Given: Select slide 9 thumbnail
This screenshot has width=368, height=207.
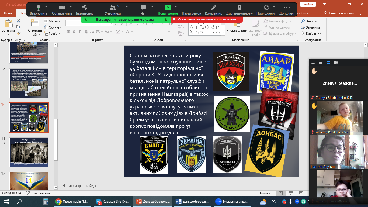Looking at the screenshot, I should click(29, 83).
